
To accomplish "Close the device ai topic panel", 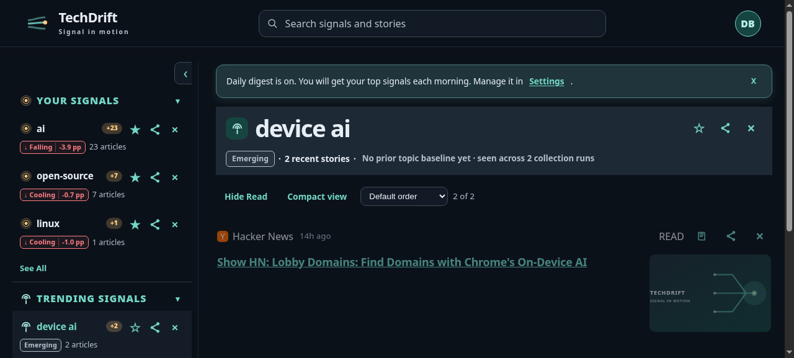I will (x=751, y=128).
